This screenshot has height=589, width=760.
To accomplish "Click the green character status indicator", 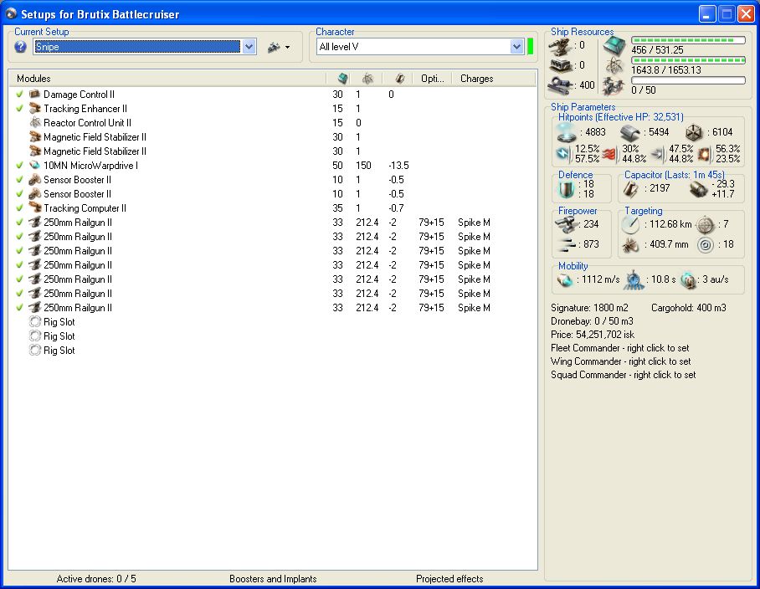I will point(531,47).
